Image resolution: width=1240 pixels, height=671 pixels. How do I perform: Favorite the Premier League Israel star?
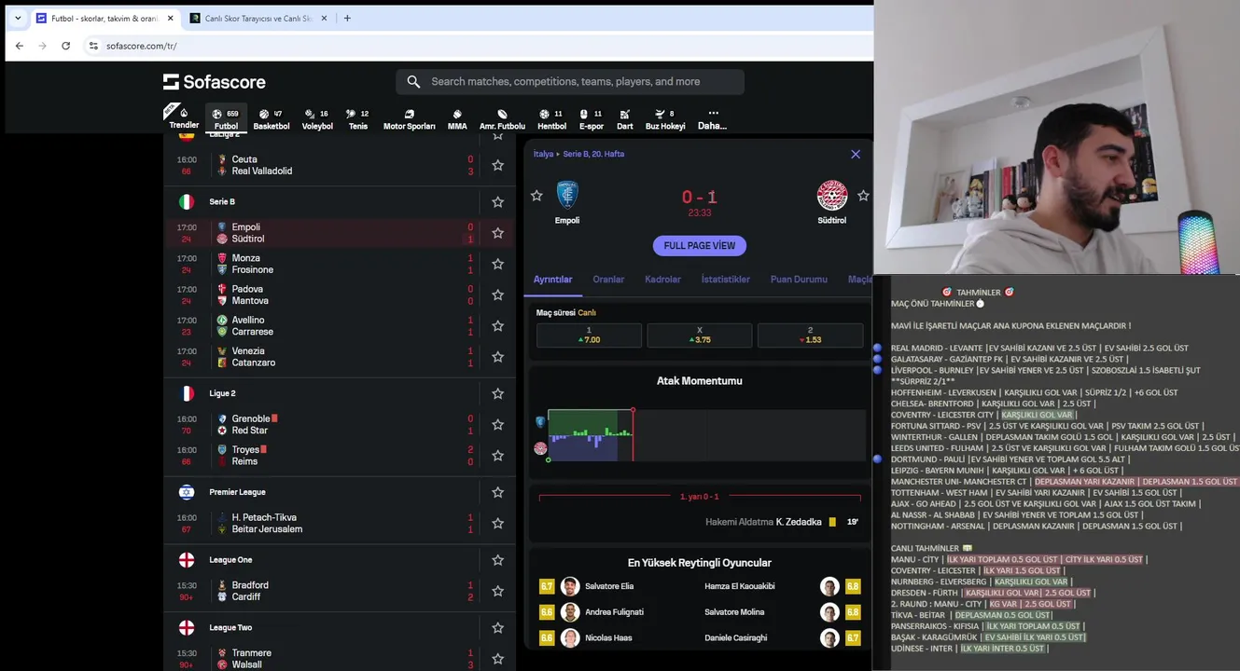[x=497, y=492]
